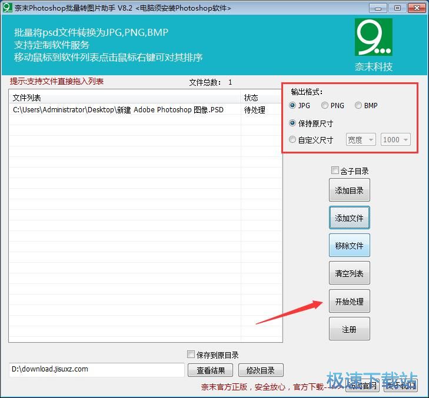Image resolution: width=429 pixels, height=398 pixels.
Task: Click the 添加目录 add folder button
Action: (x=349, y=190)
